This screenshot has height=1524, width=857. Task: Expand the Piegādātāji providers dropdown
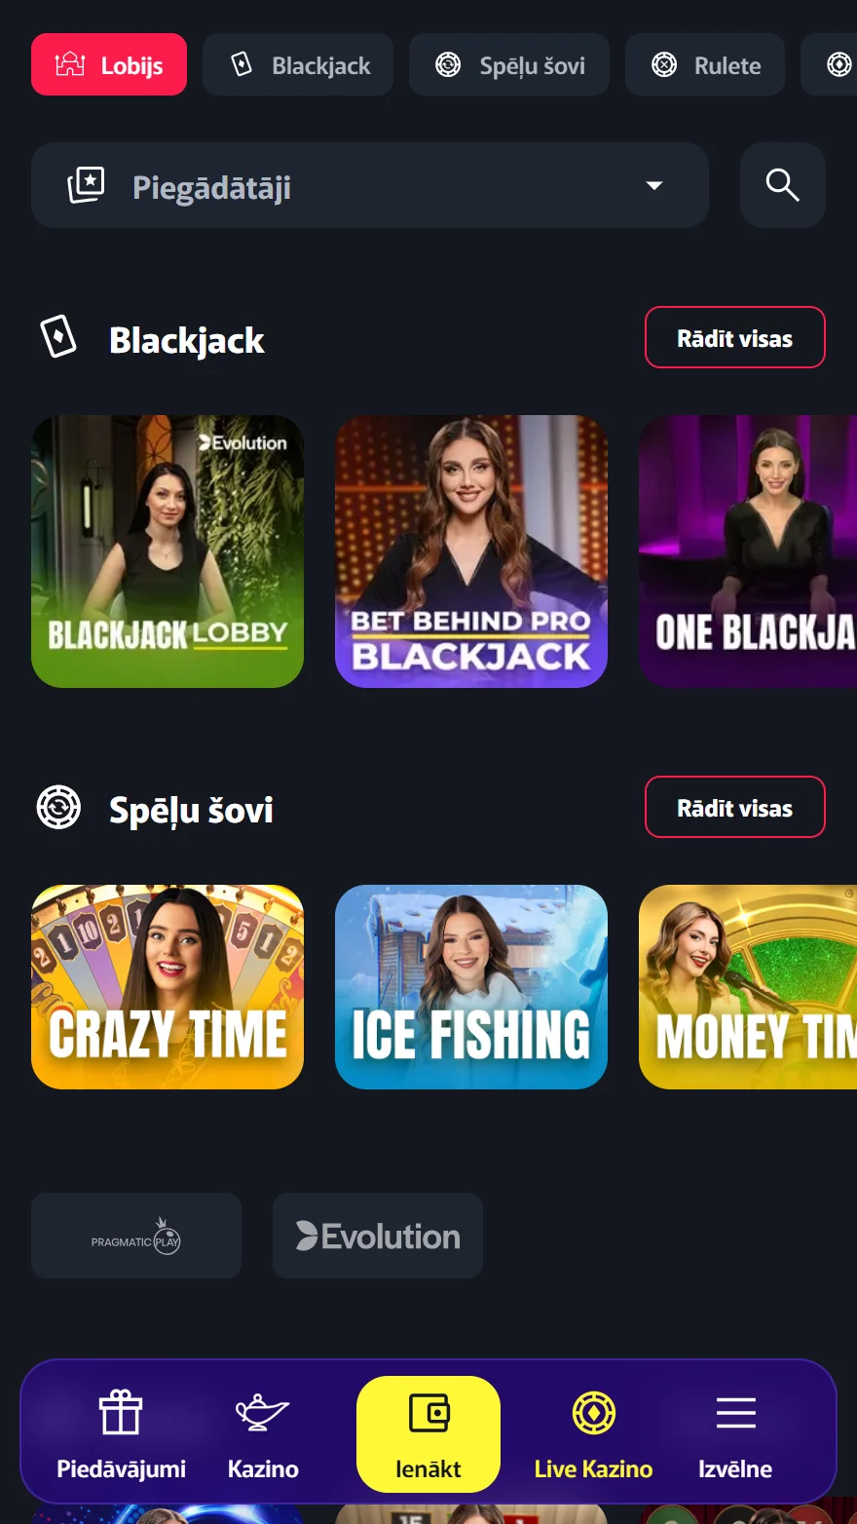click(x=370, y=185)
